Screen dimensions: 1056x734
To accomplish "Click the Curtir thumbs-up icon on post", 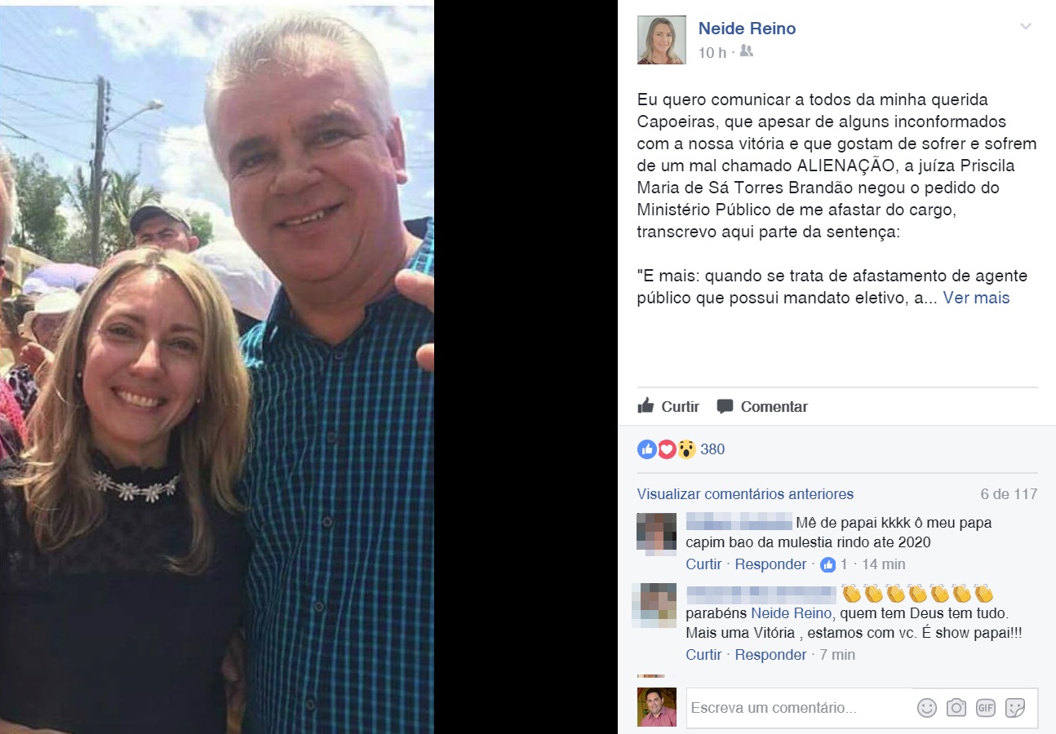I will click(x=646, y=405).
